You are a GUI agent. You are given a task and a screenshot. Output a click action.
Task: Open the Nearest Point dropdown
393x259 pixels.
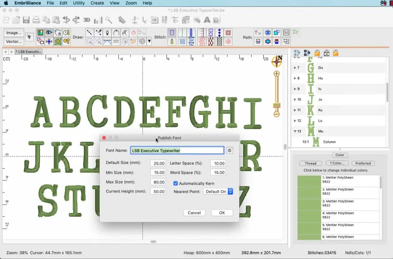point(218,191)
